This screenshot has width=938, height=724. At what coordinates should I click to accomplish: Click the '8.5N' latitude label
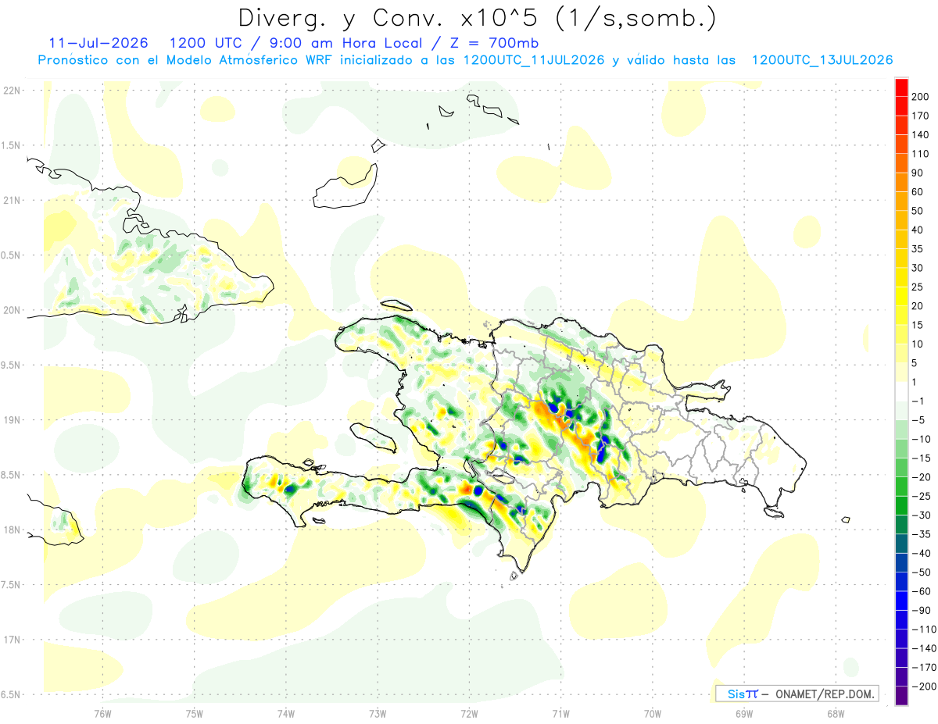(x=12, y=475)
